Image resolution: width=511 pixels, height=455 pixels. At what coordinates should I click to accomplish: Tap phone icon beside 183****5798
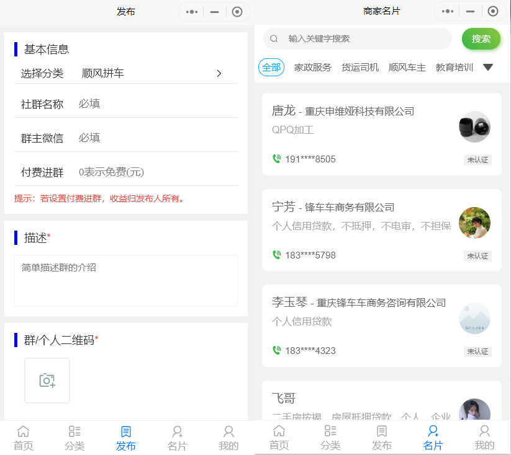tap(277, 255)
